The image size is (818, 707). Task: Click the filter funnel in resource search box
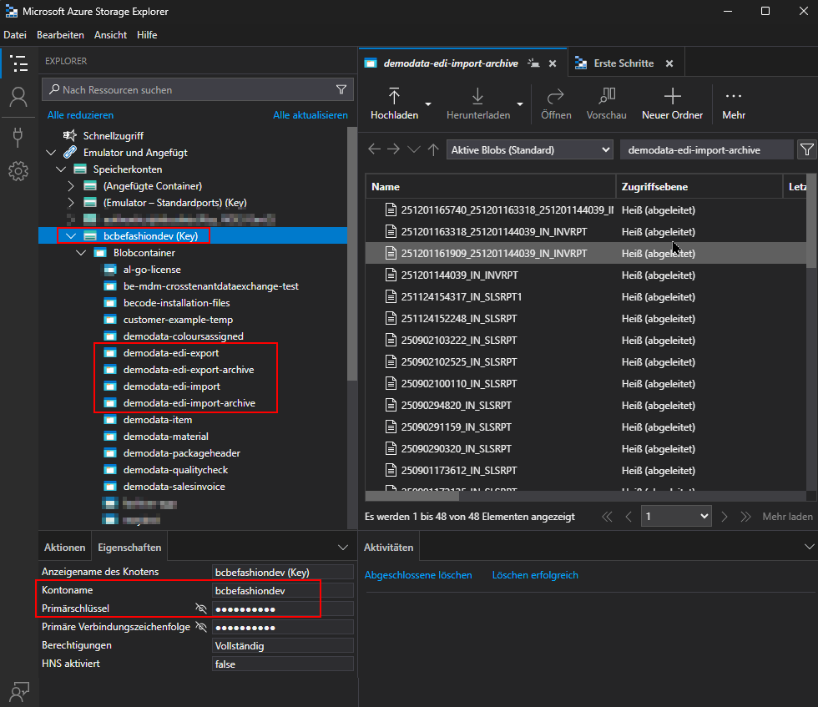(341, 89)
